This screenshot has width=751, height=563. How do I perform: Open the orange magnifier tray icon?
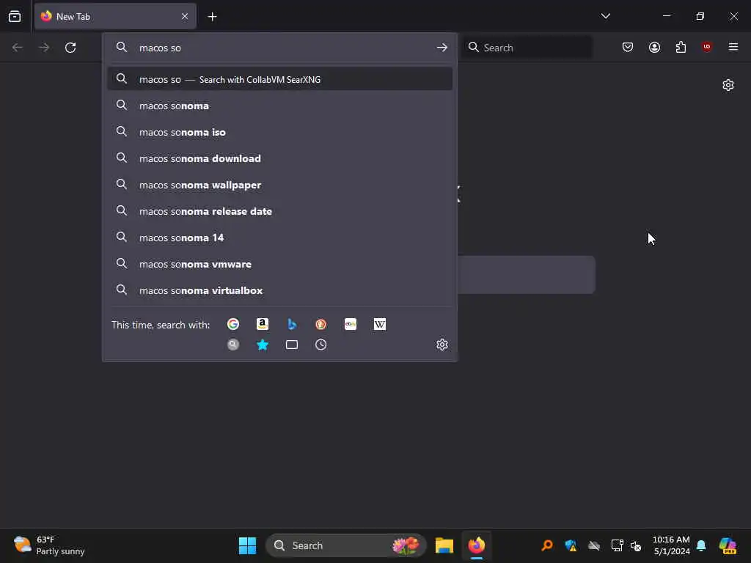coord(547,545)
